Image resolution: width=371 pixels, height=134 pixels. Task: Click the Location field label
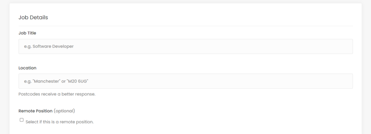tap(28, 68)
